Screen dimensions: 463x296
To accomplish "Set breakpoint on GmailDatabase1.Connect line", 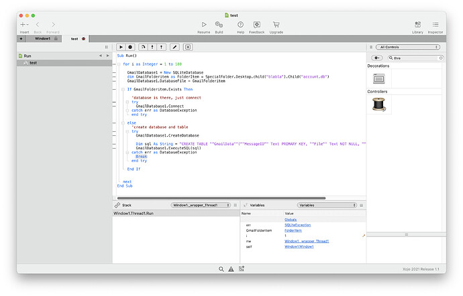I will coord(114,106).
